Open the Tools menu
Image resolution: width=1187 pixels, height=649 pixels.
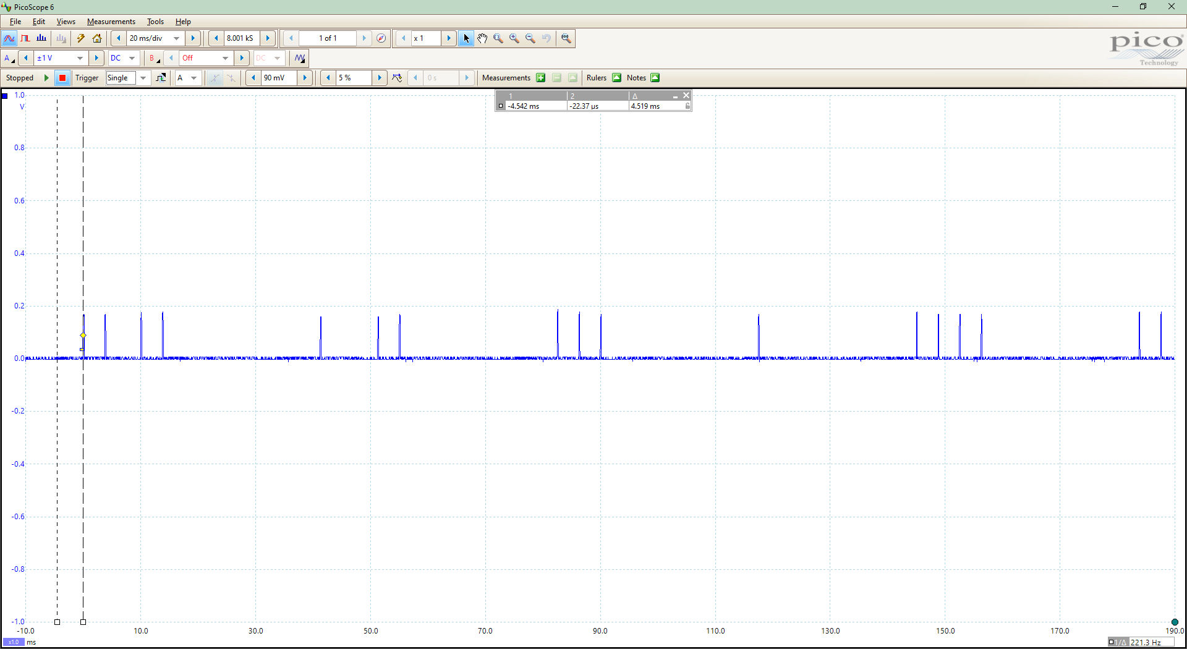point(155,22)
